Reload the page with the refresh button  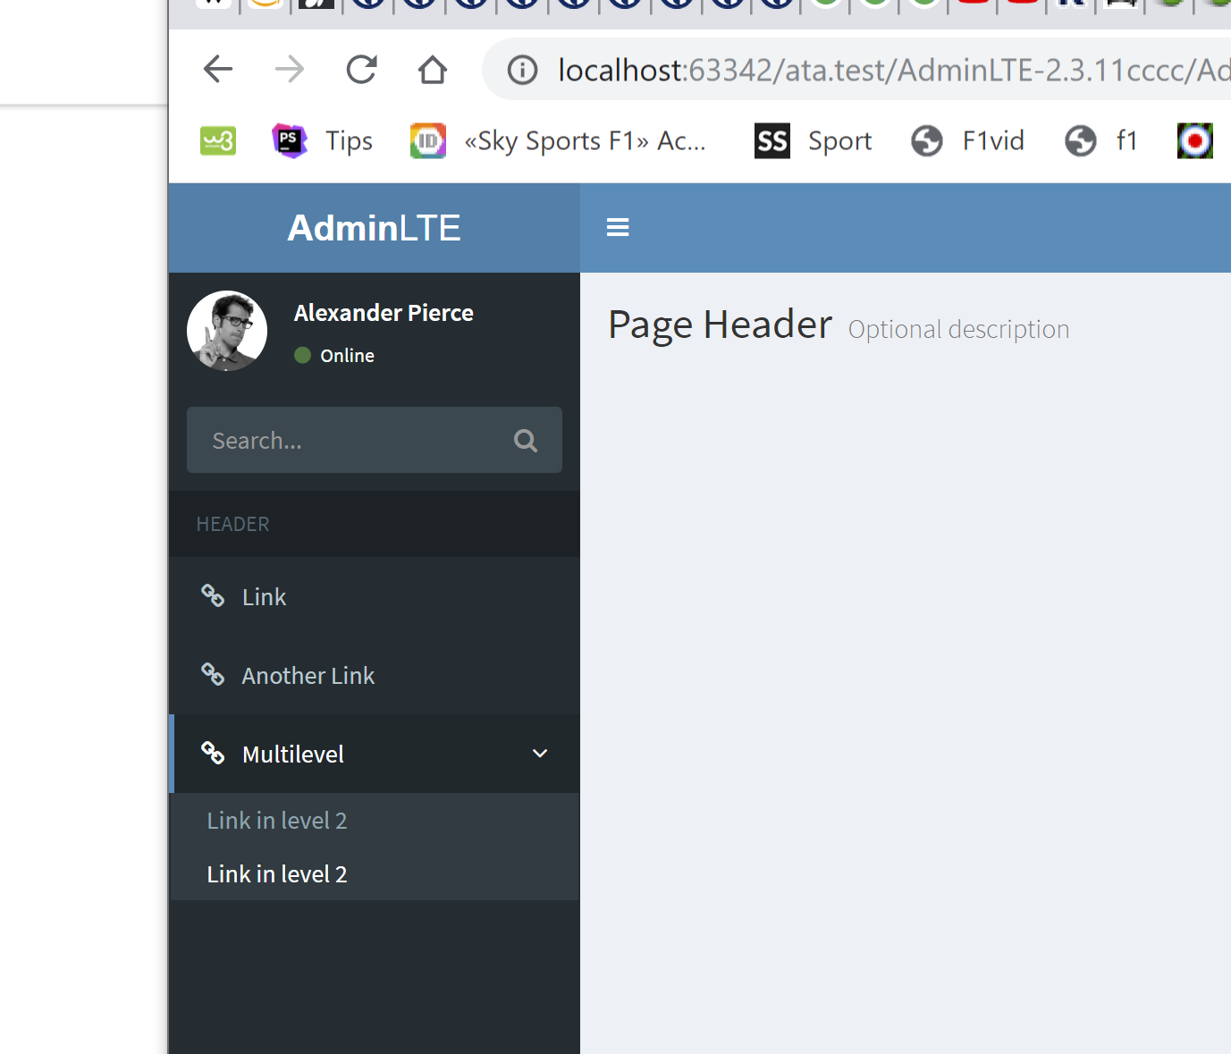tap(361, 69)
